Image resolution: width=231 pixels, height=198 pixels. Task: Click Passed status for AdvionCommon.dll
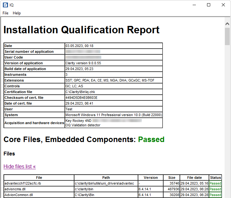[x=215, y=195]
